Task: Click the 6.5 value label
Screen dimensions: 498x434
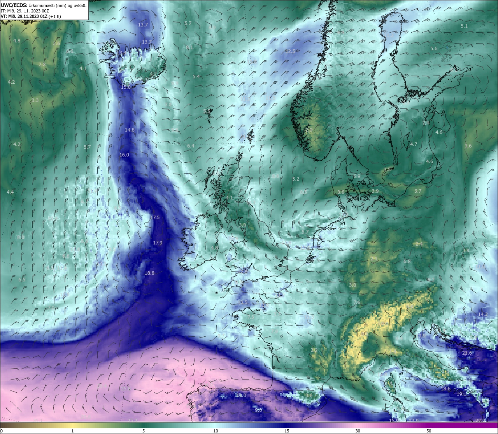Action: point(22,280)
